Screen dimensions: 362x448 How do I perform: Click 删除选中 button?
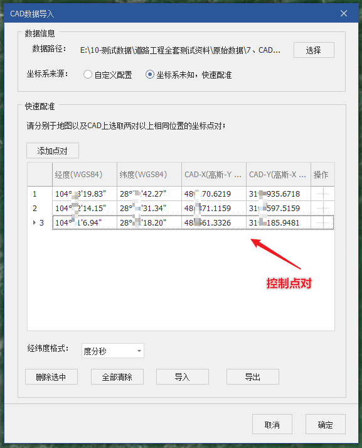[x=51, y=377]
